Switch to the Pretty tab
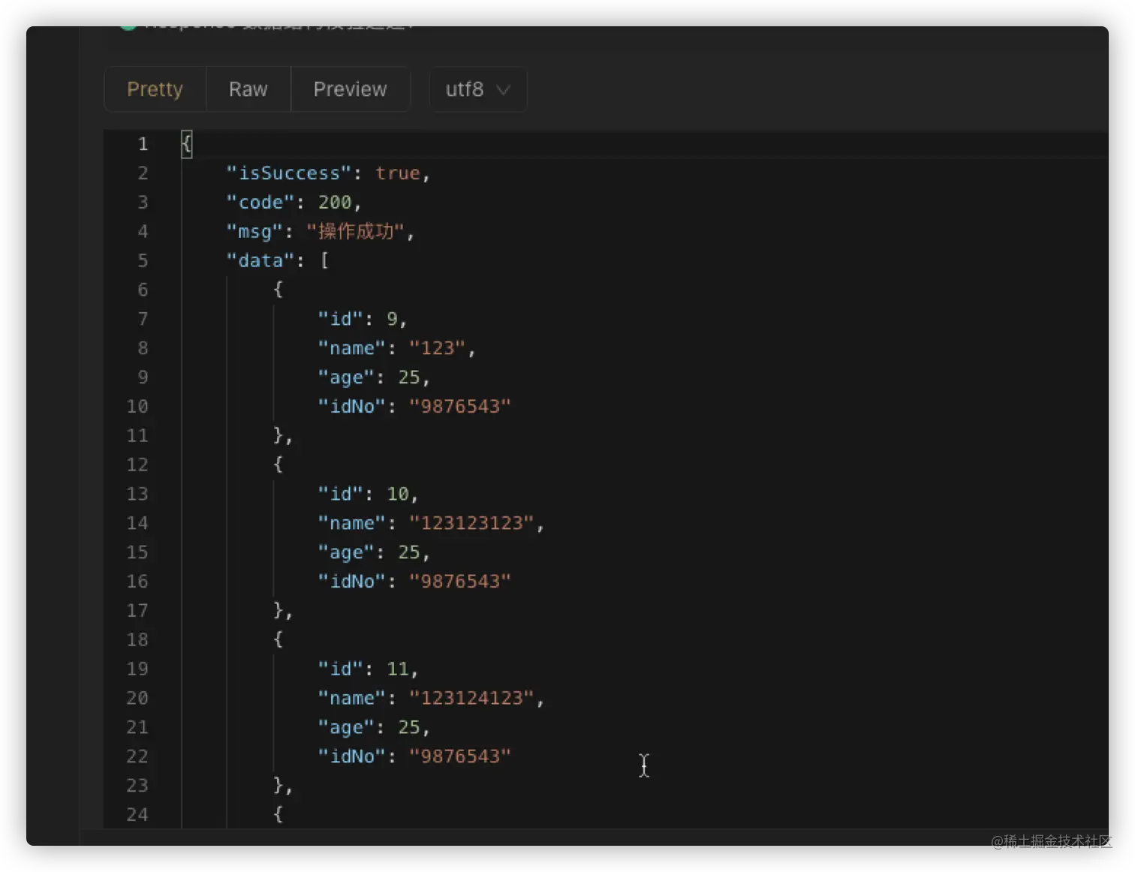The height and width of the screenshot is (872, 1135). 155,89
